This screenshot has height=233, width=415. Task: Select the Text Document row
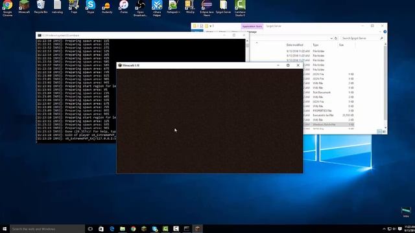pyautogui.click(x=328, y=93)
